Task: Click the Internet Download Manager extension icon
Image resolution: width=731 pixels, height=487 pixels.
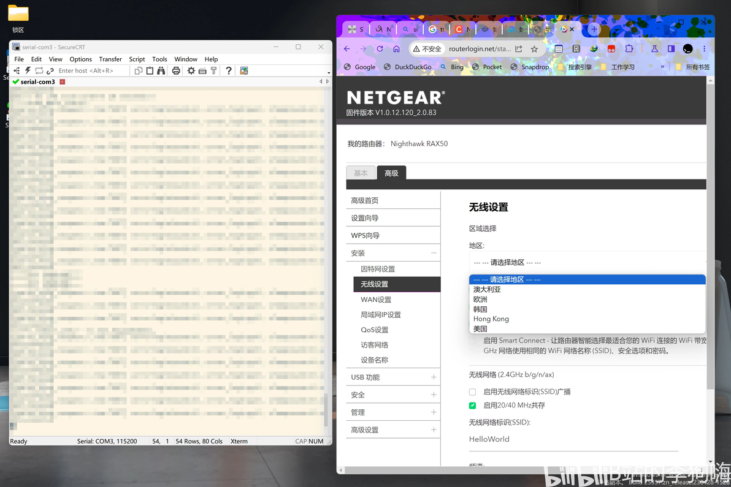Action: pyautogui.click(x=594, y=49)
